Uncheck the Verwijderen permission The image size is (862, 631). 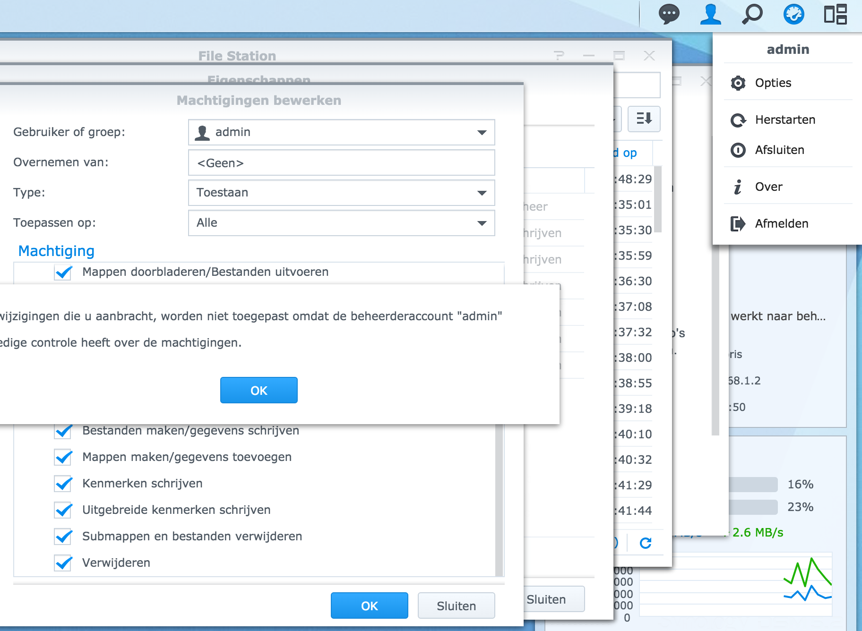pos(63,563)
